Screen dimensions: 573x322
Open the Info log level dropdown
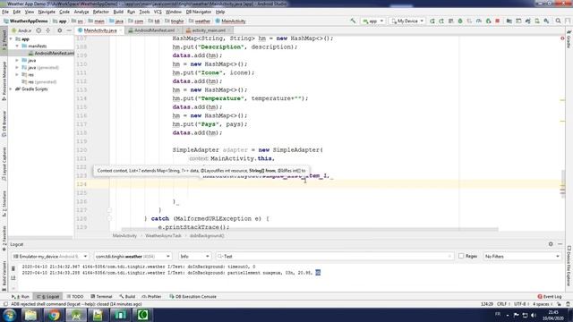point(194,257)
